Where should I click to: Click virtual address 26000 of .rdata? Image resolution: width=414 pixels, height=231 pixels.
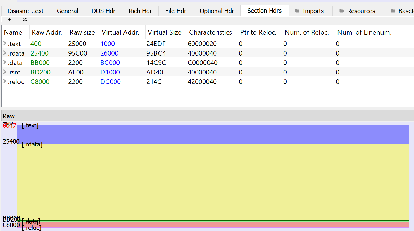[109, 53]
